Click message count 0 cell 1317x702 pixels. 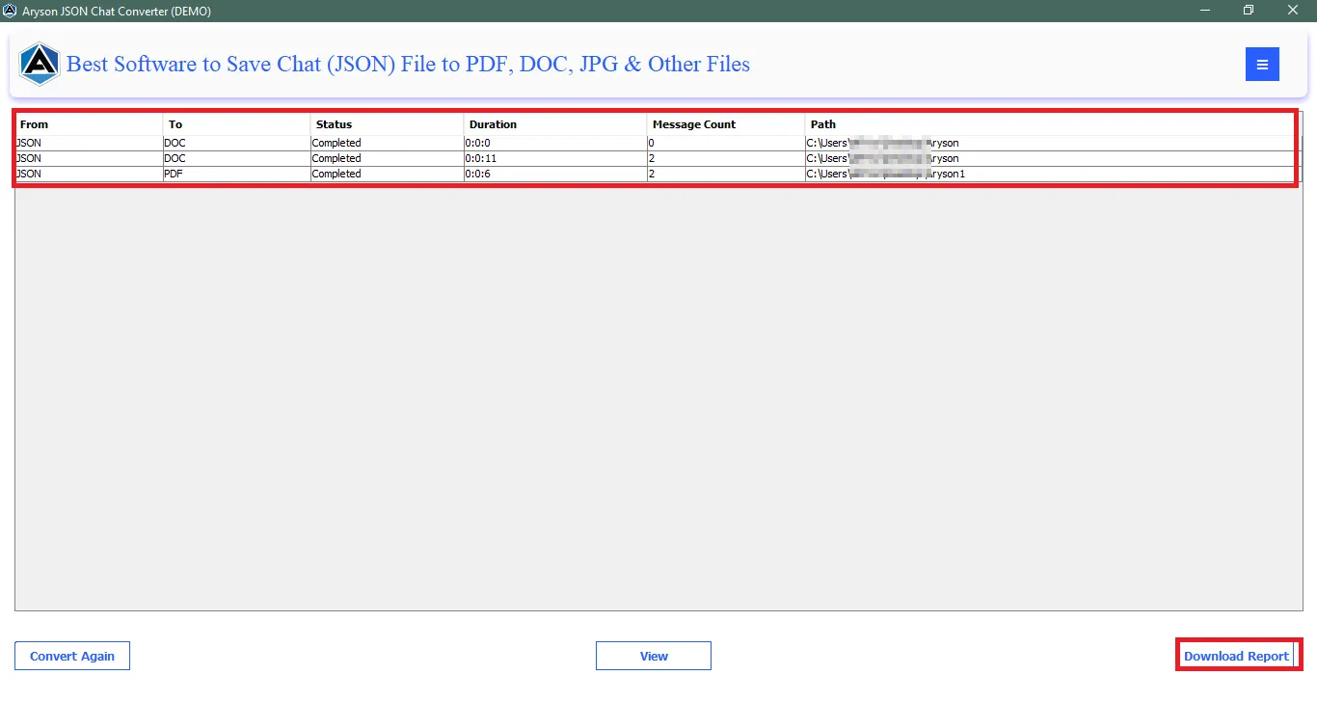tap(726, 143)
